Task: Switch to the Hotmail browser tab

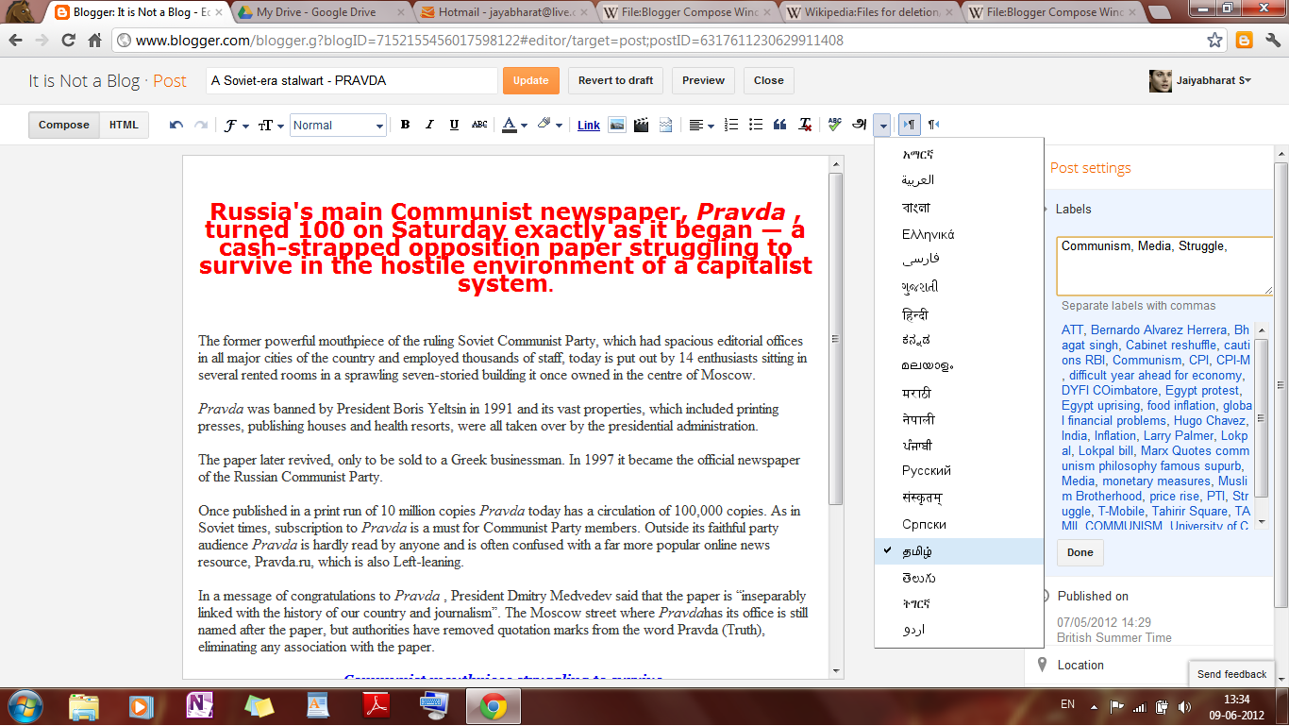Action: (x=506, y=12)
